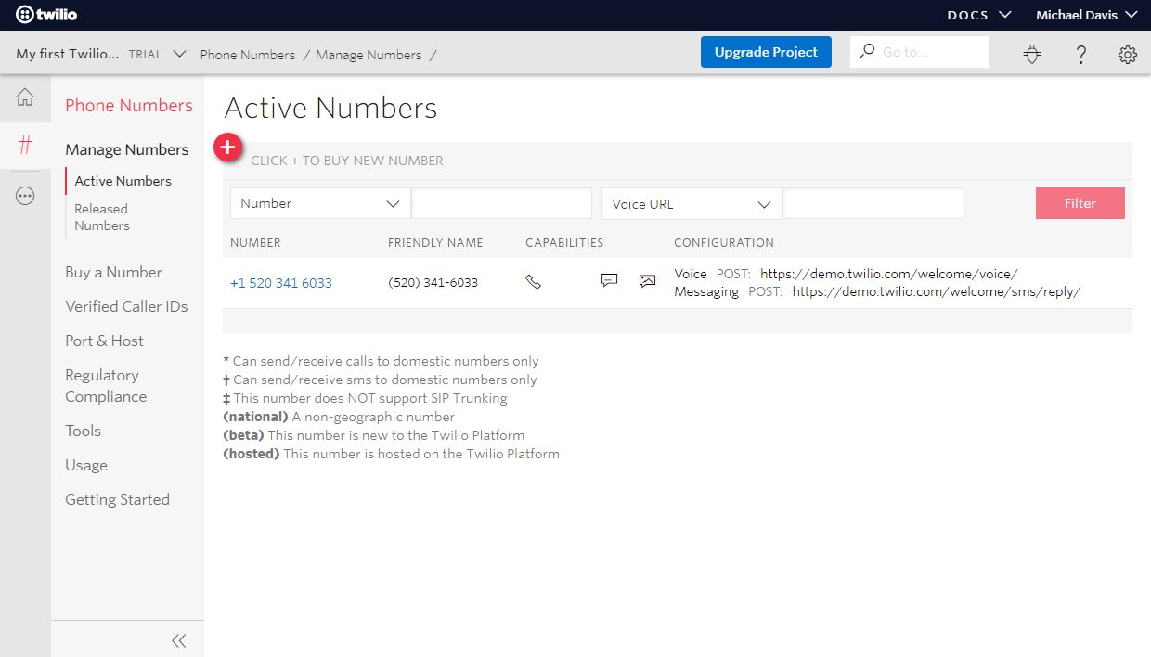Image resolution: width=1151 pixels, height=657 pixels.
Task: Click the sms reply webhook URL text
Action: point(937,291)
